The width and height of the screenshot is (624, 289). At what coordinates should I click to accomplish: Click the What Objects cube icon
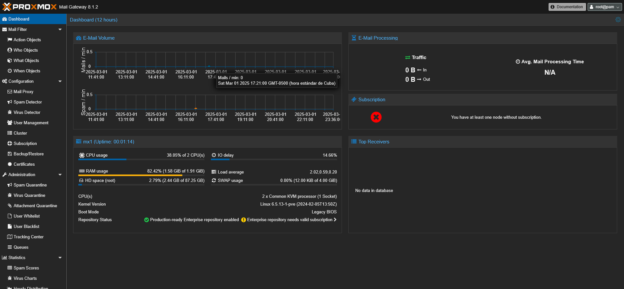point(10,61)
